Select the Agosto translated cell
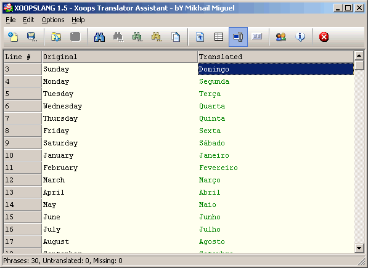The image size is (368, 268). click(x=276, y=242)
